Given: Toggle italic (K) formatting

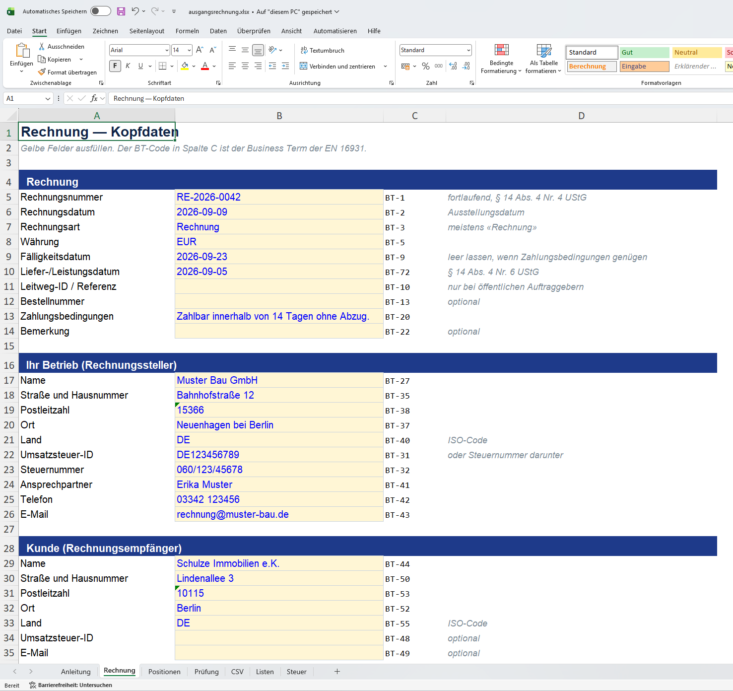Looking at the screenshot, I should point(128,66).
